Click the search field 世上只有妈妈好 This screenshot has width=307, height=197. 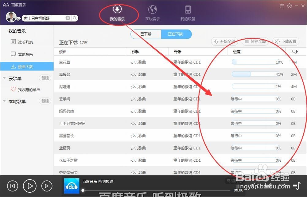click(44, 18)
